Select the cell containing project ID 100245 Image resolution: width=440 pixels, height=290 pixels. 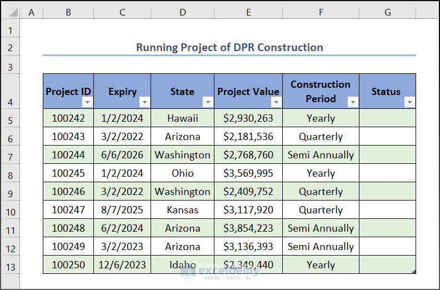[68, 173]
